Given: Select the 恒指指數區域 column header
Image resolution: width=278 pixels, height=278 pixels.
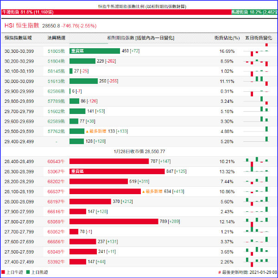Looking at the screenshot, I should point(18,38).
